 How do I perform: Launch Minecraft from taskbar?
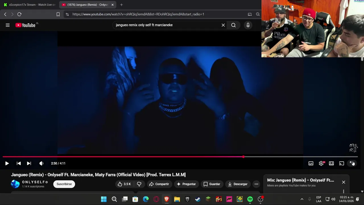tap(208, 199)
